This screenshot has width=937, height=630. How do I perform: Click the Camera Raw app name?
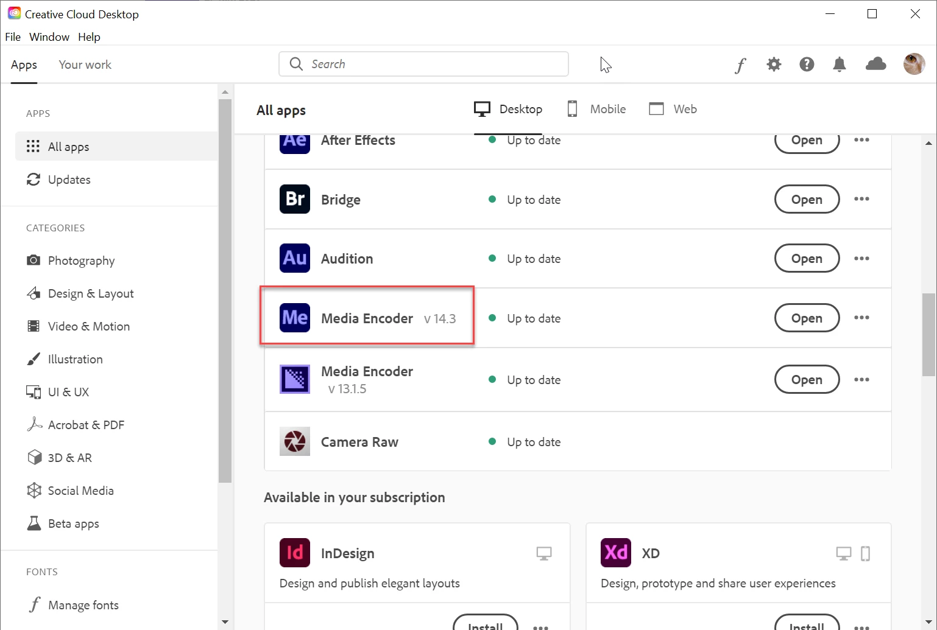point(359,442)
